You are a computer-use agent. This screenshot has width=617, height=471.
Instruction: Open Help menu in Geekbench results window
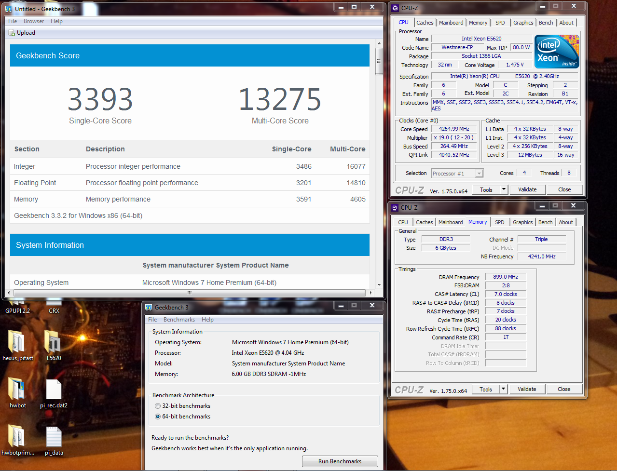pyautogui.click(x=56, y=21)
